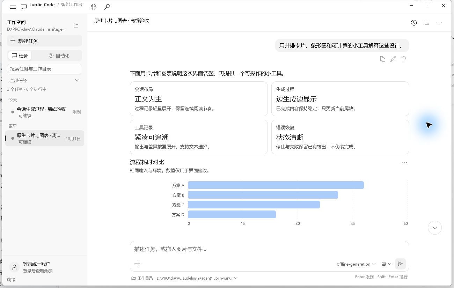
Task: Click the plus icon to add an attachment
Action: (x=137, y=264)
